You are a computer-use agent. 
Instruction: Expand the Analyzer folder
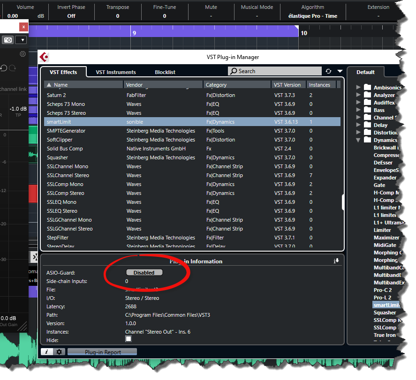(358, 95)
